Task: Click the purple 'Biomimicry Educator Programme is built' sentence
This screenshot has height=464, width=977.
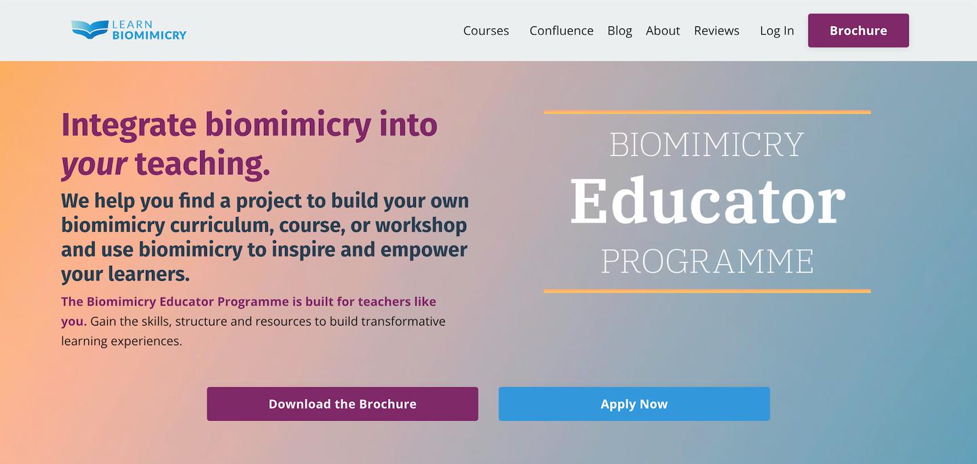Action: tap(248, 302)
